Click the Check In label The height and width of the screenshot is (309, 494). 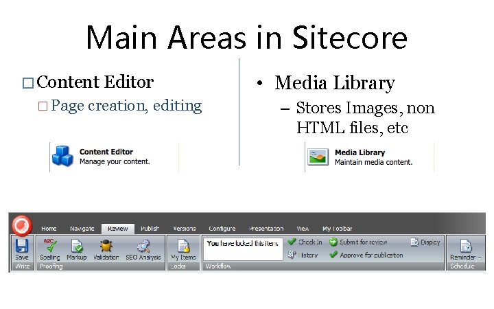click(310, 242)
